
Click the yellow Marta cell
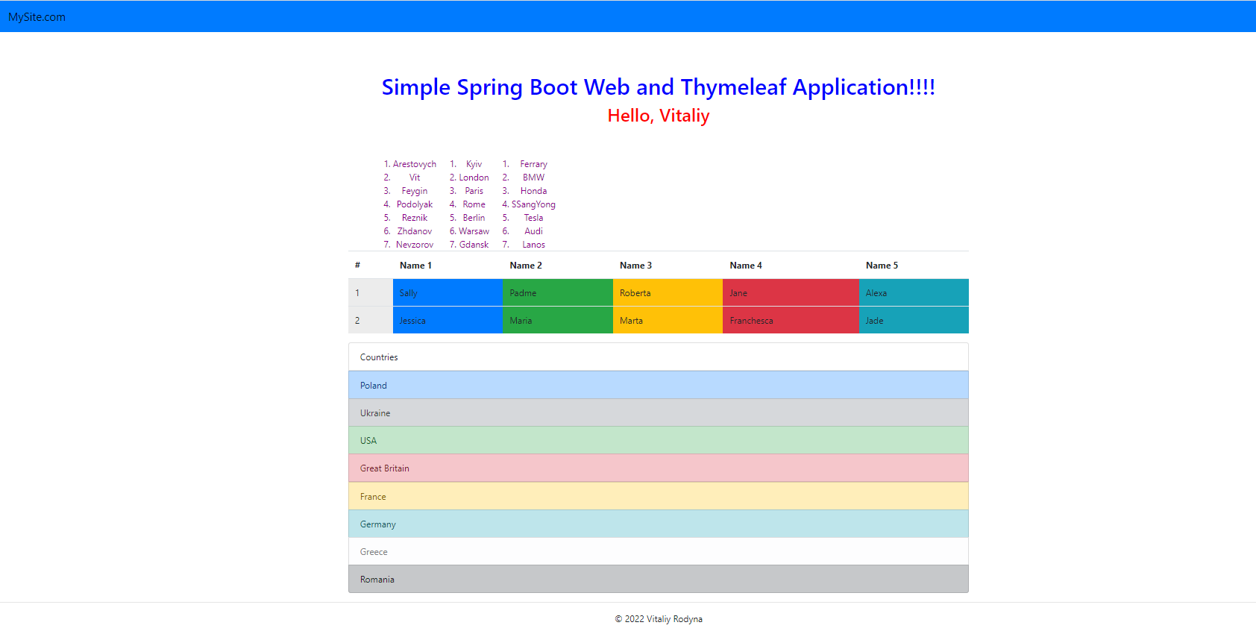(668, 320)
